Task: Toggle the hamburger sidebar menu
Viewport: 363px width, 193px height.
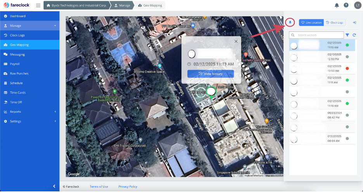Action: pyautogui.click(x=38, y=5)
